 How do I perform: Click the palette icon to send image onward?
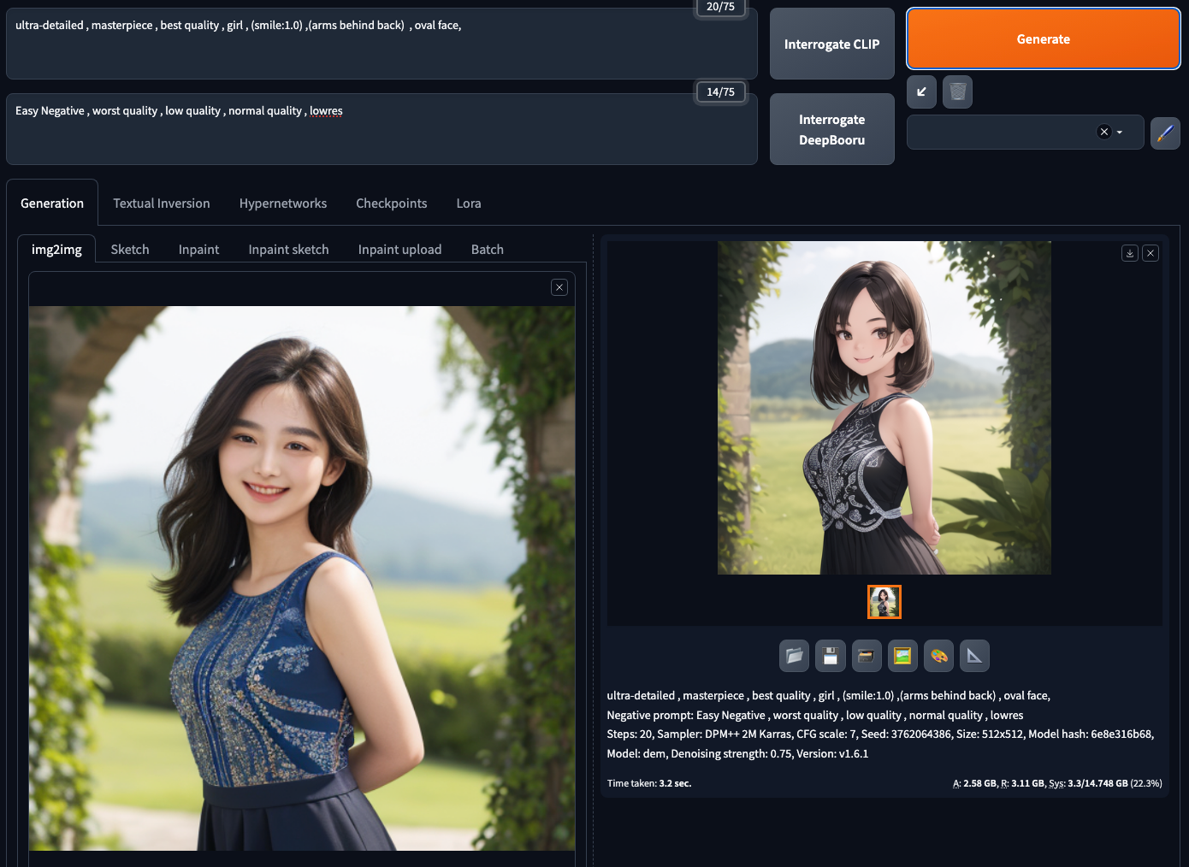pos(938,656)
